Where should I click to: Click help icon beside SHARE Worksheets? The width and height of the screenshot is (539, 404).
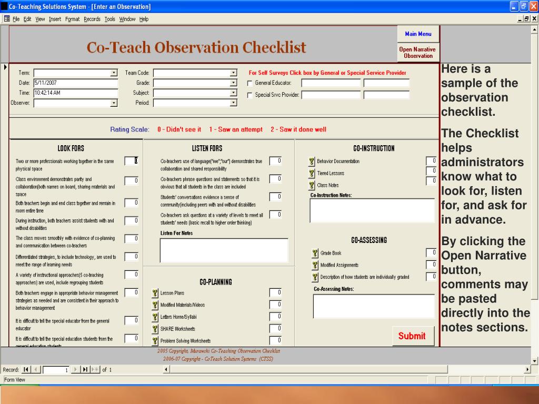coord(155,329)
